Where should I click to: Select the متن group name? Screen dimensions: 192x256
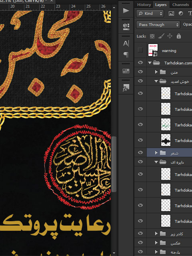174,72
